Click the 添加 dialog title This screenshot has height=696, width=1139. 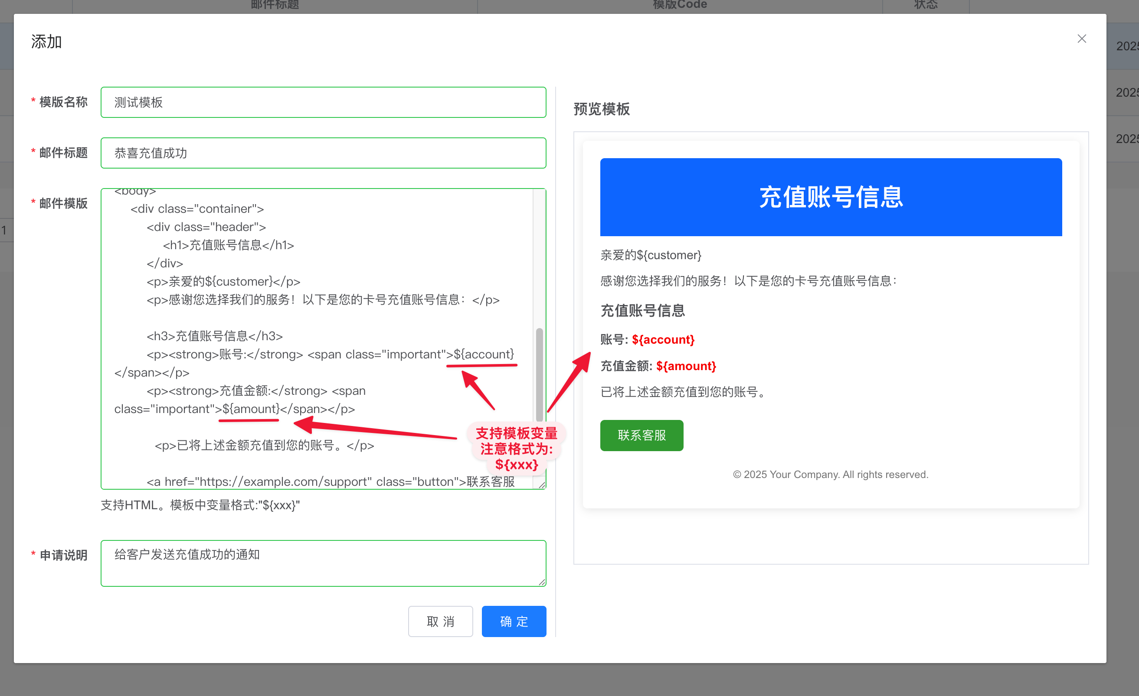tap(46, 42)
